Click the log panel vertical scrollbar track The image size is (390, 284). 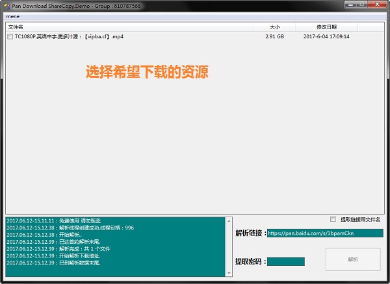(x=227, y=246)
